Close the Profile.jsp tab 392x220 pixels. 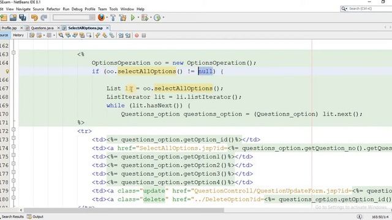point(21,28)
